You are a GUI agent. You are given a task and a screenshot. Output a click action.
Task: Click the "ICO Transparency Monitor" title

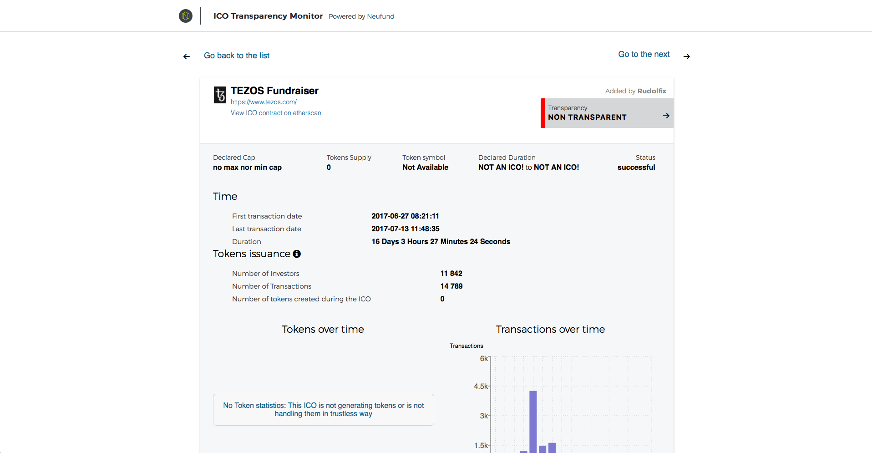click(x=268, y=15)
